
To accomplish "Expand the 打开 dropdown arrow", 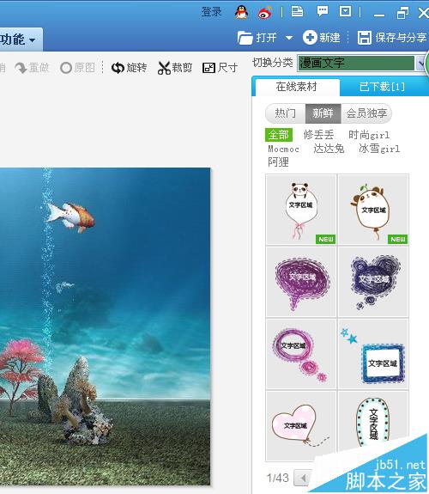I will [289, 38].
